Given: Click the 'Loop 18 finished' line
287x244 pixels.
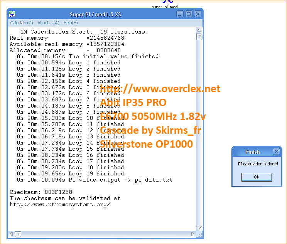Looking at the screenshot, I should (x=71, y=168).
